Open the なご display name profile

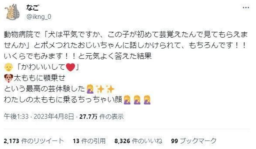click(32, 7)
